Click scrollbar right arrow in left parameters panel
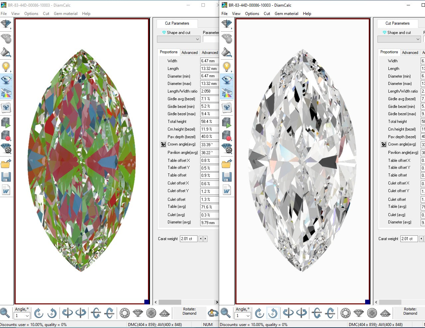425x328 pixels. (x=217, y=302)
